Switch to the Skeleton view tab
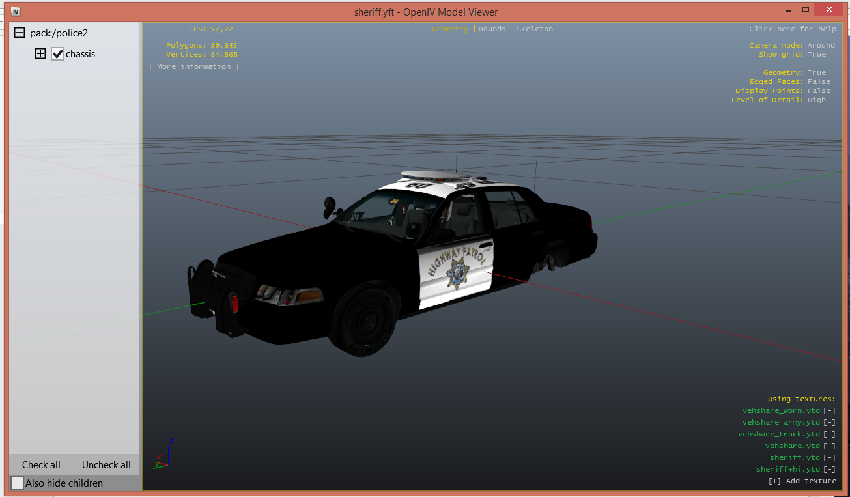This screenshot has height=497, width=850. pos(535,29)
